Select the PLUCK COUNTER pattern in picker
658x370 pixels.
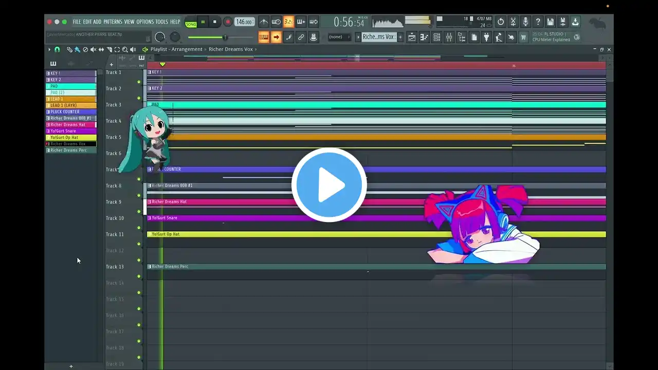coord(71,112)
